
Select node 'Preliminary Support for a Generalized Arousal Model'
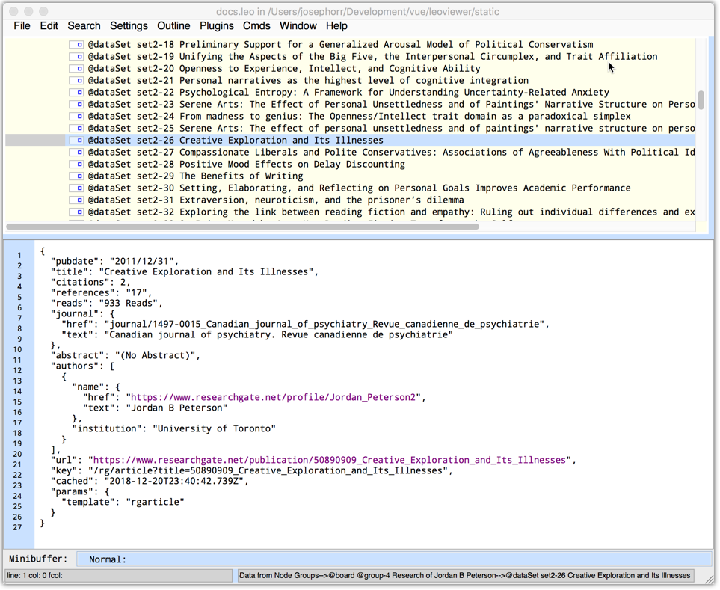coord(341,45)
